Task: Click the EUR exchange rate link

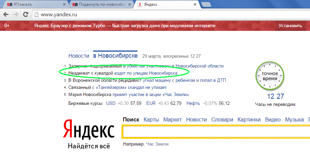Action: tap(151, 103)
